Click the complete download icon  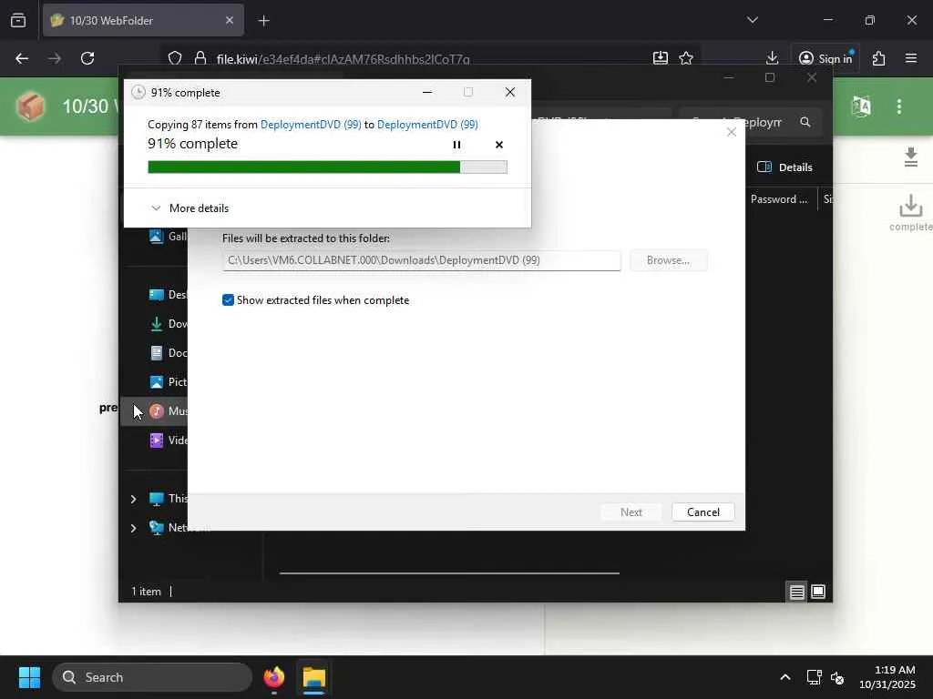(x=911, y=213)
